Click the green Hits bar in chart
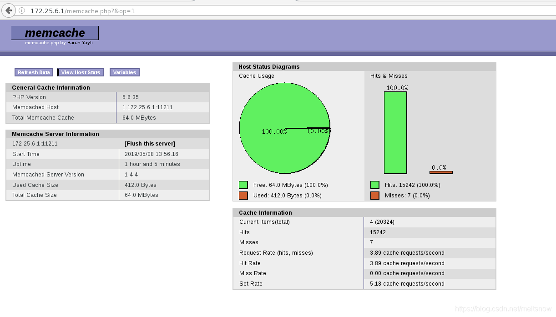Viewport: 556px width, 317px height. pos(395,133)
